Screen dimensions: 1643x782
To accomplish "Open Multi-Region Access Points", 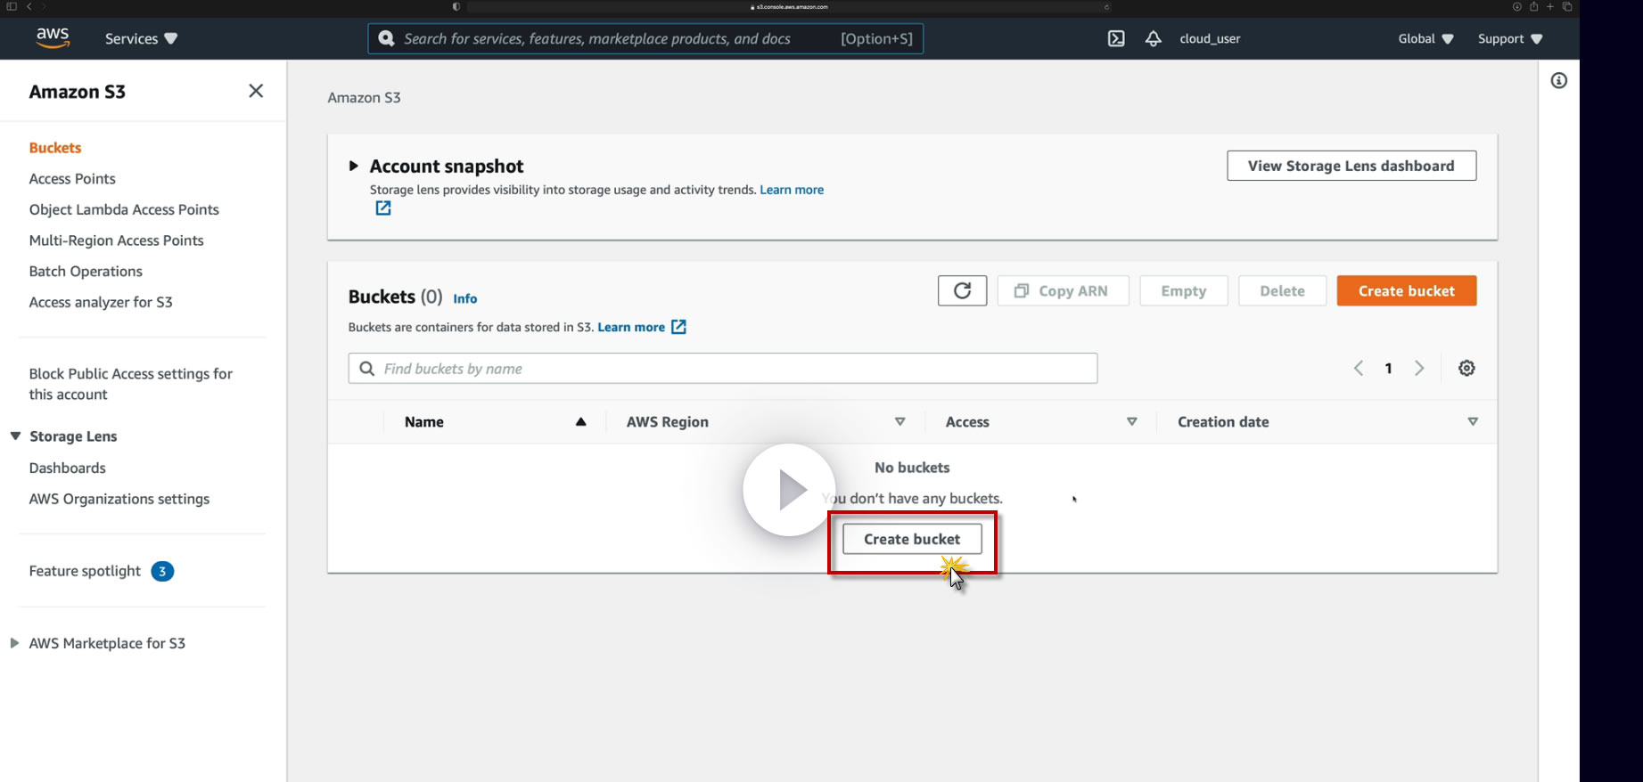I will pos(116,240).
